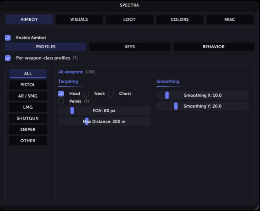Disable the Head targeting checkbox
This screenshot has height=211, width=260.
pos(61,94)
